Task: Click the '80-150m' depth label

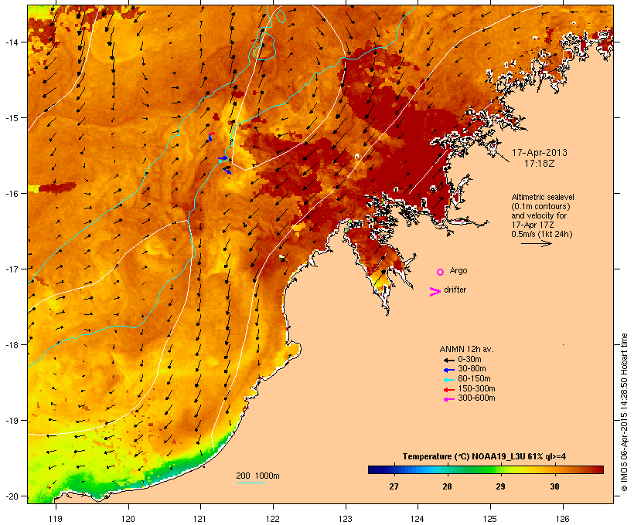Action: pyautogui.click(x=474, y=379)
